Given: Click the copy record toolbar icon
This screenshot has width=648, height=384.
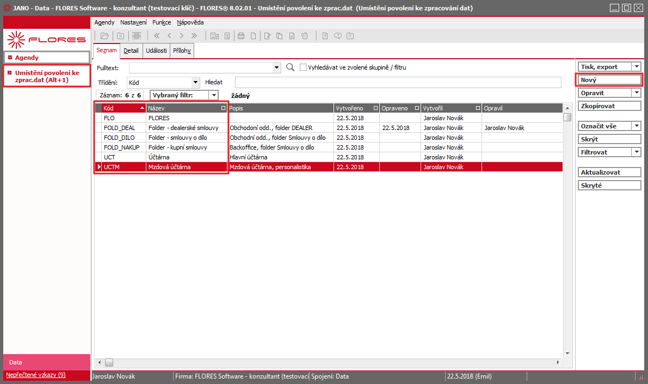Looking at the screenshot, I should pos(279,36).
